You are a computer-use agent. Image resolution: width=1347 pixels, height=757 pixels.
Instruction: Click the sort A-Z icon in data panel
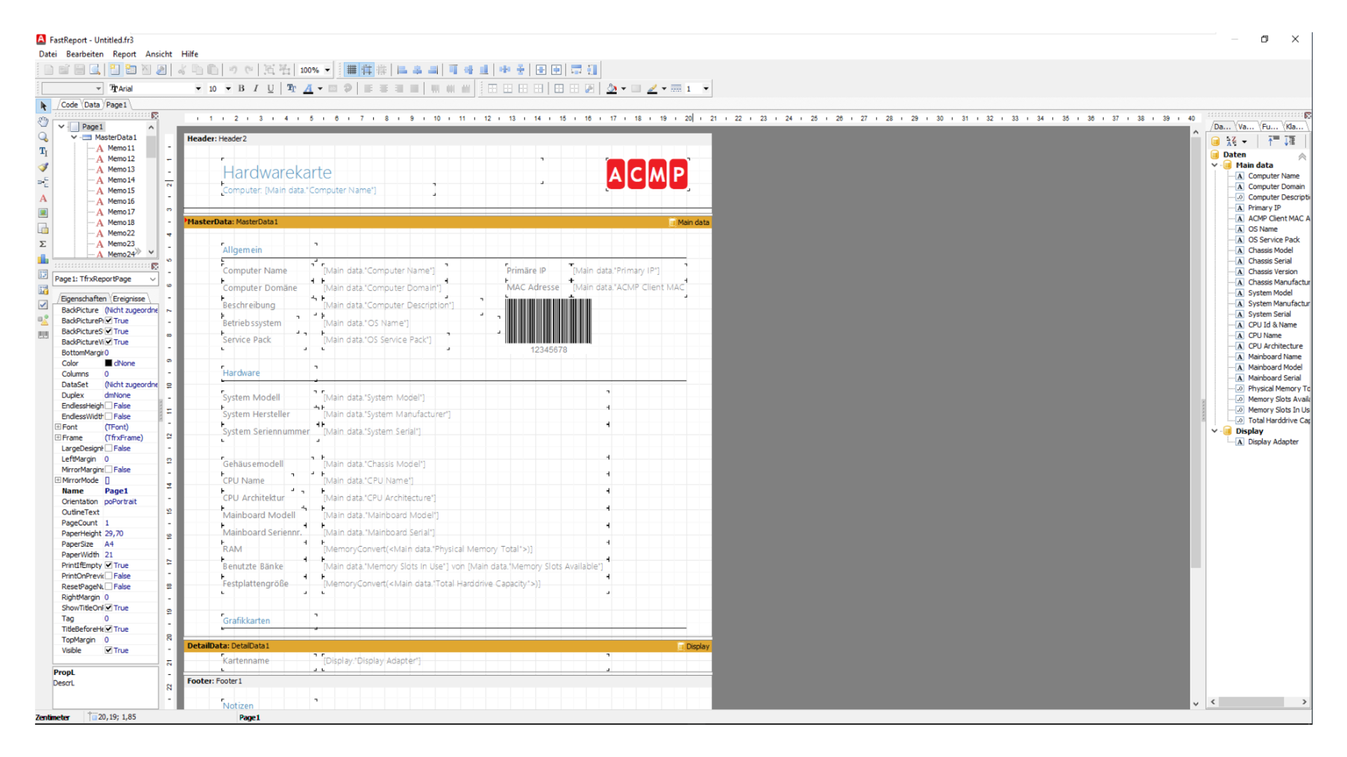tap(1231, 141)
